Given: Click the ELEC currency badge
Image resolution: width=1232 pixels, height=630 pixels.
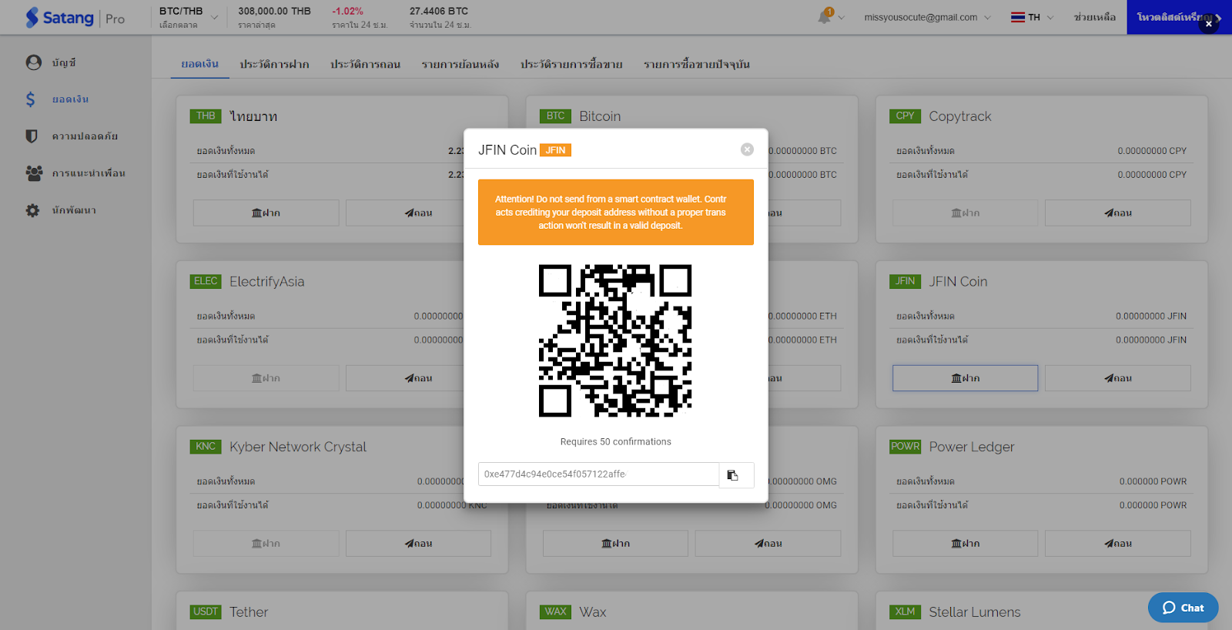Looking at the screenshot, I should (206, 281).
